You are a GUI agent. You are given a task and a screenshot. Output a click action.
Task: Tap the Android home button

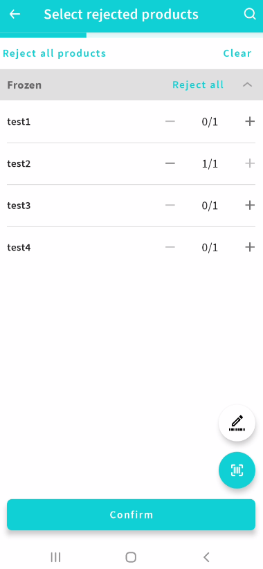(x=131, y=557)
